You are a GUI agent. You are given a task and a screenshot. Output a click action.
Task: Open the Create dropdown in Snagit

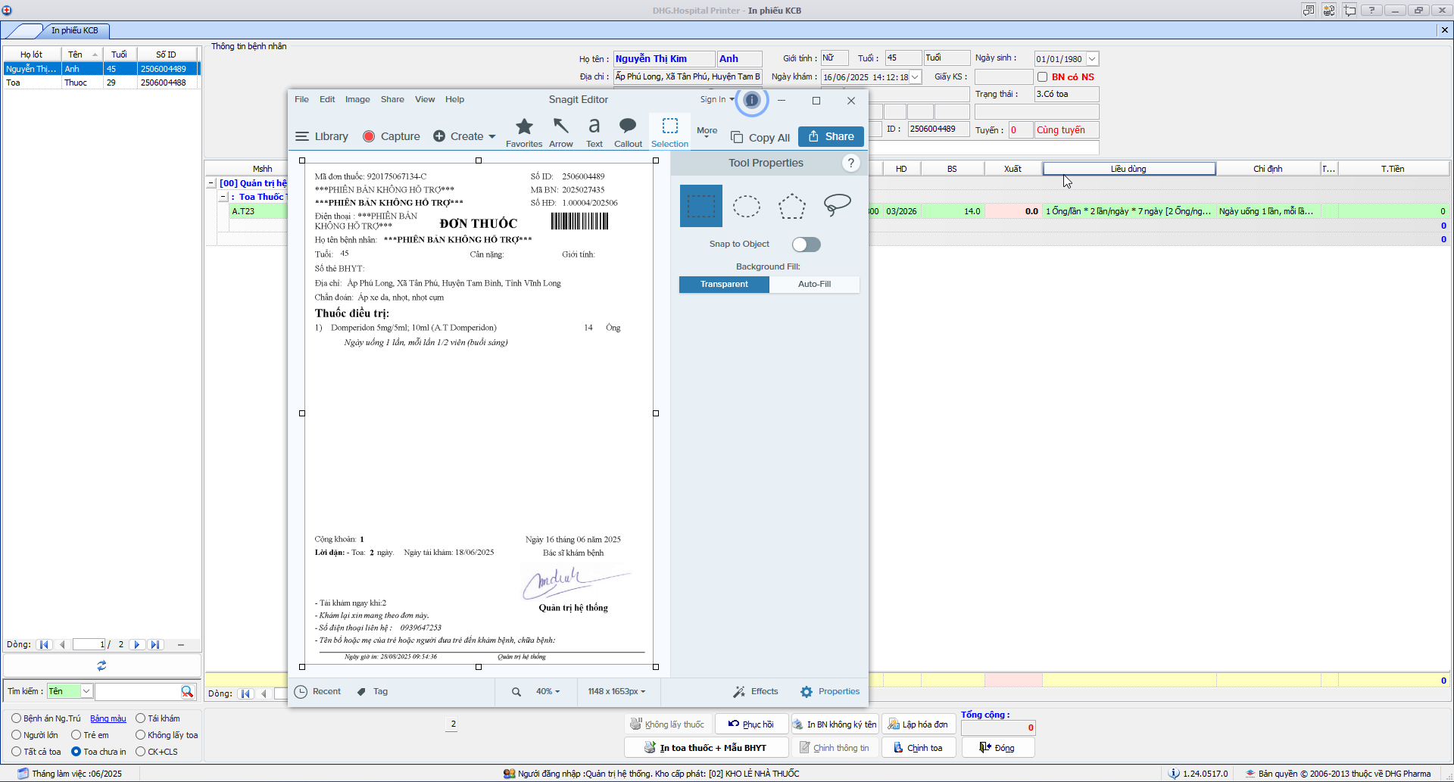pyautogui.click(x=464, y=136)
